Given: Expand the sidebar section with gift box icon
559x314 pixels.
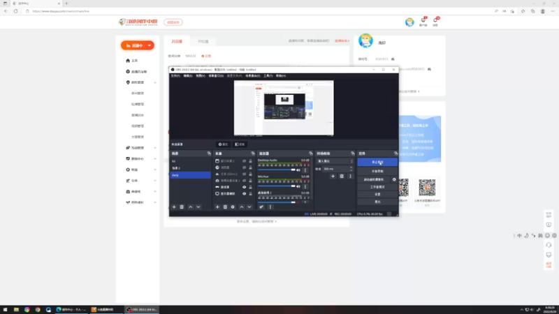Looking at the screenshot, I should click(x=155, y=191).
